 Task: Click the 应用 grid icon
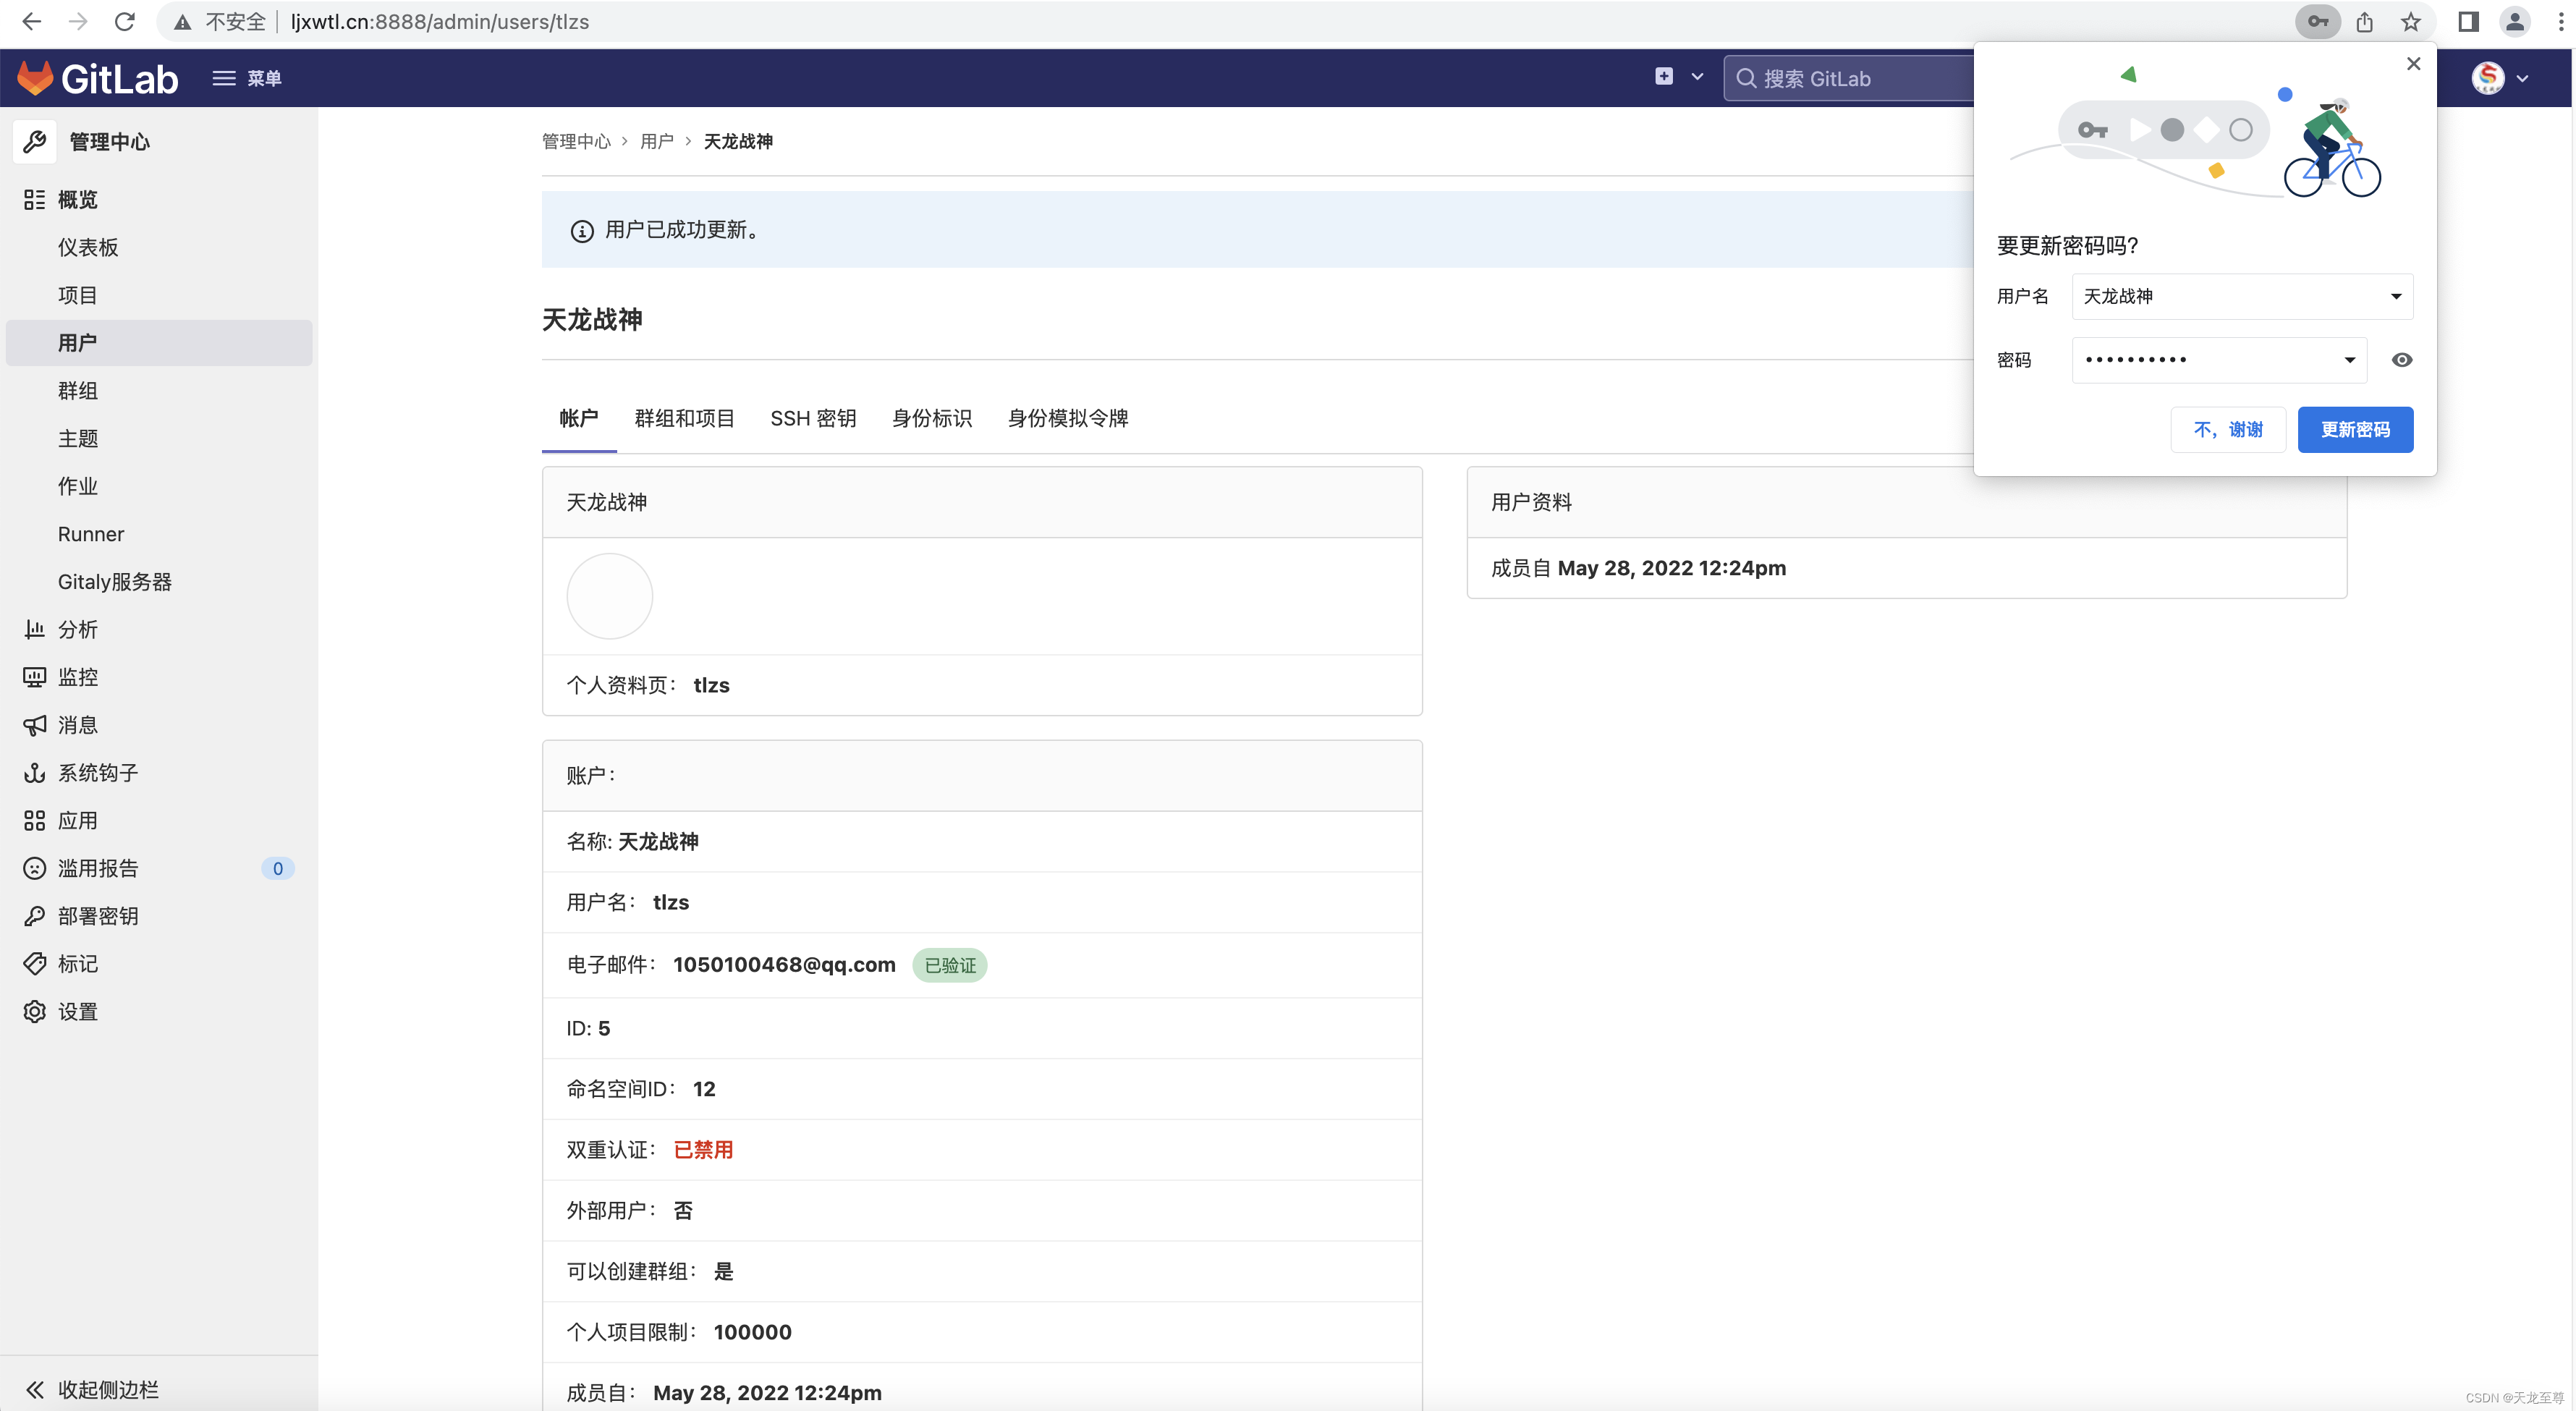tap(35, 821)
